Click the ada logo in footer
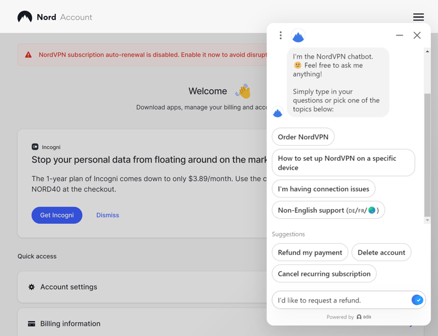Screen dimensions: 438x336 [x=364, y=317]
